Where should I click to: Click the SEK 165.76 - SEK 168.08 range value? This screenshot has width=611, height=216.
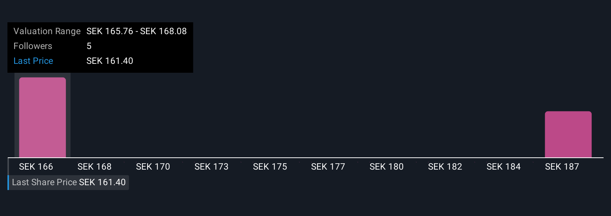[137, 31]
